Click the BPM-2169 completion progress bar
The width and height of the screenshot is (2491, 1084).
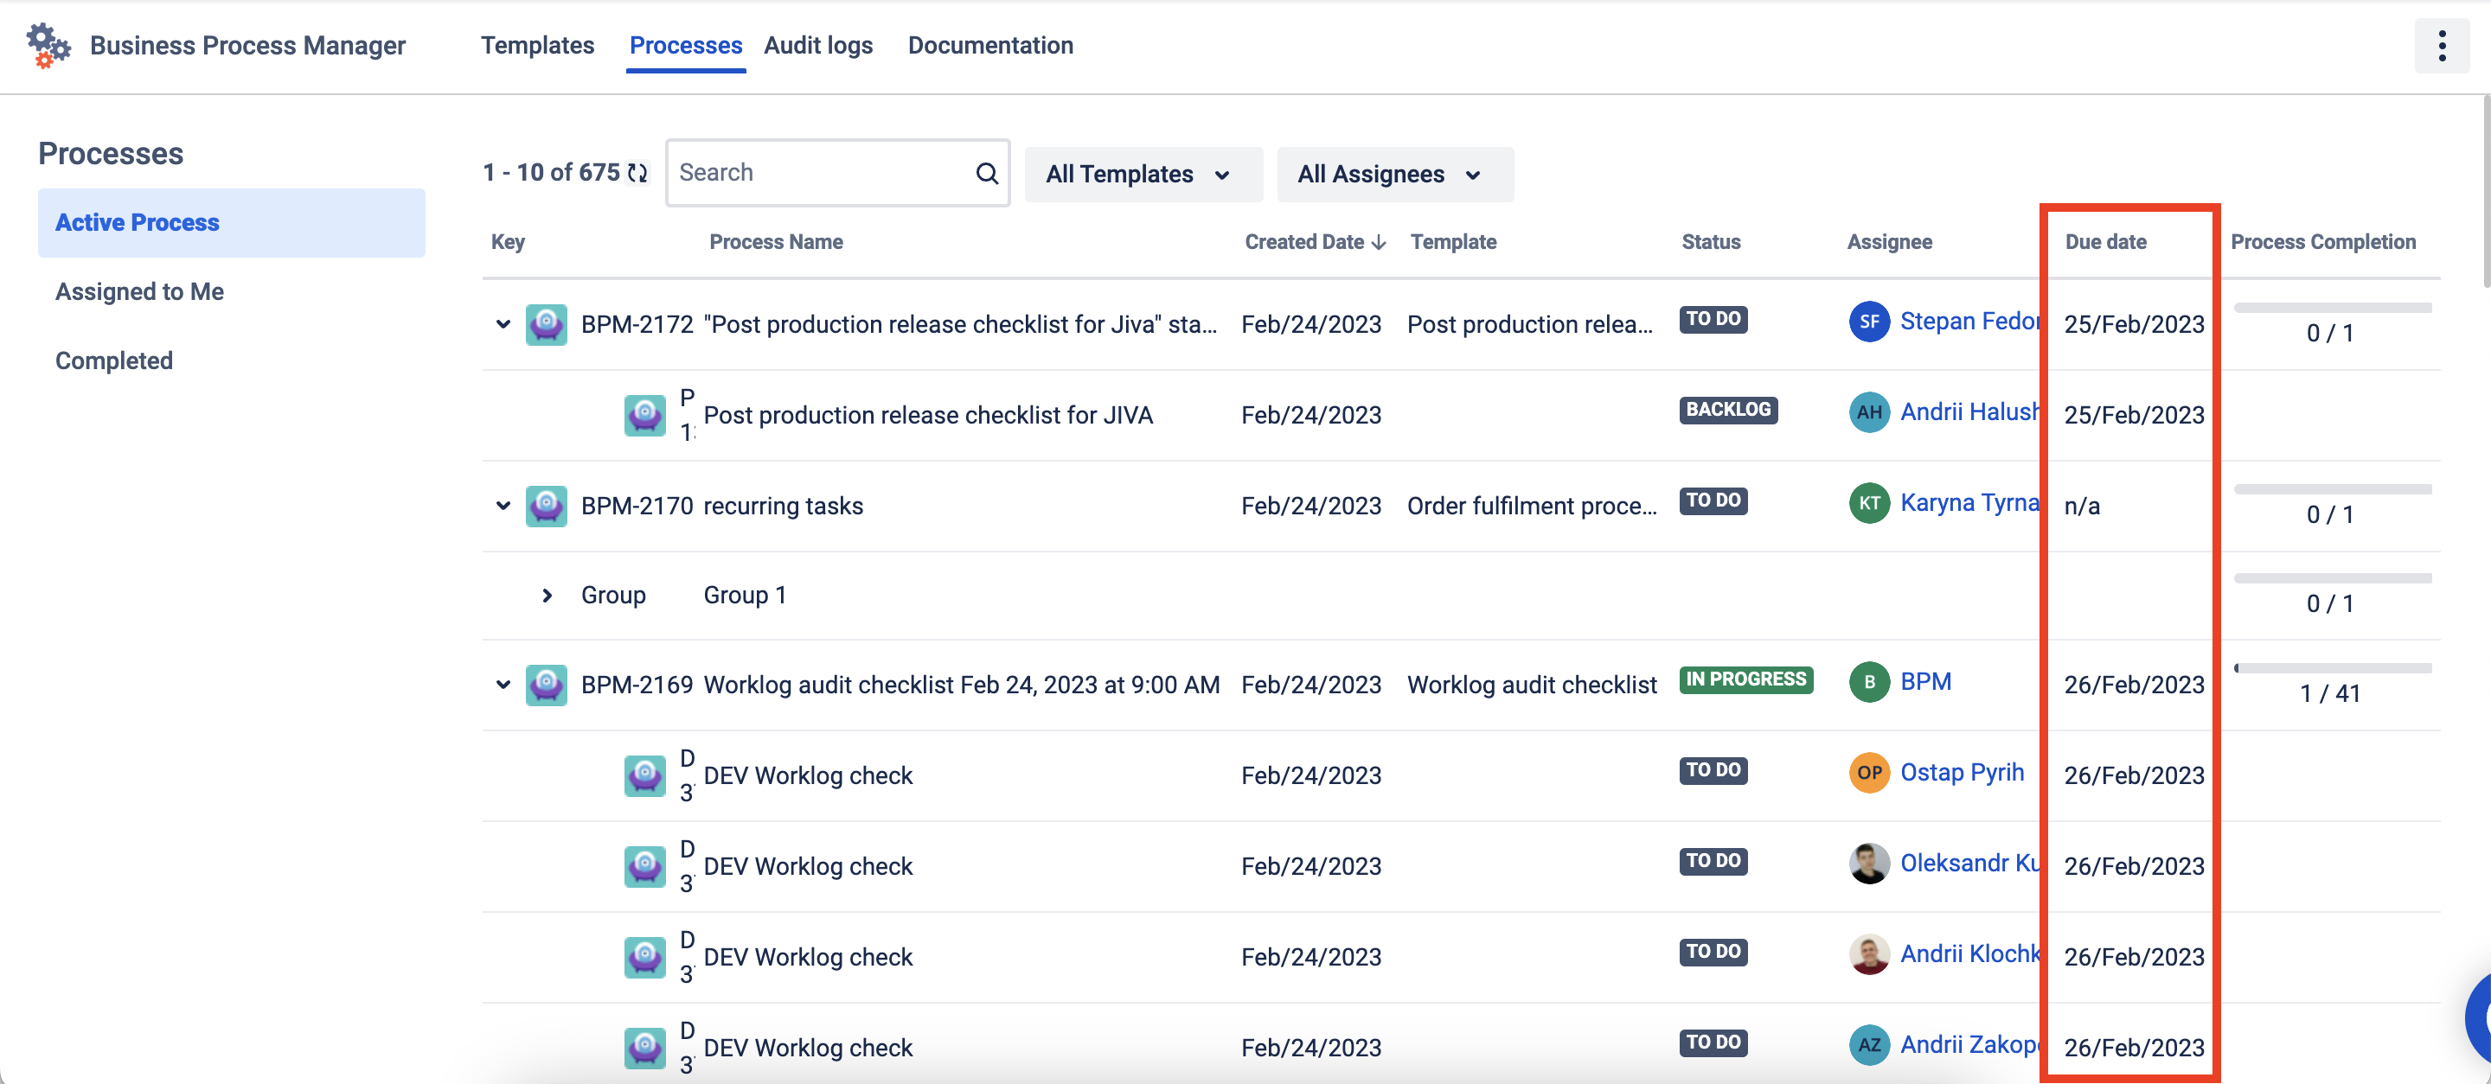(2332, 668)
